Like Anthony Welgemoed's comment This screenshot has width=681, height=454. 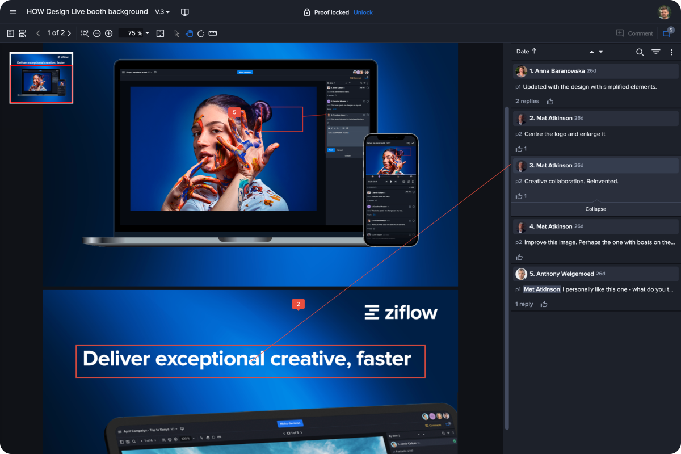543,304
